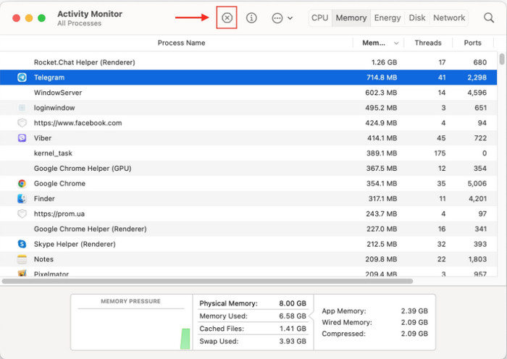Sort by Threads column header
The image size is (507, 359).
click(x=428, y=43)
